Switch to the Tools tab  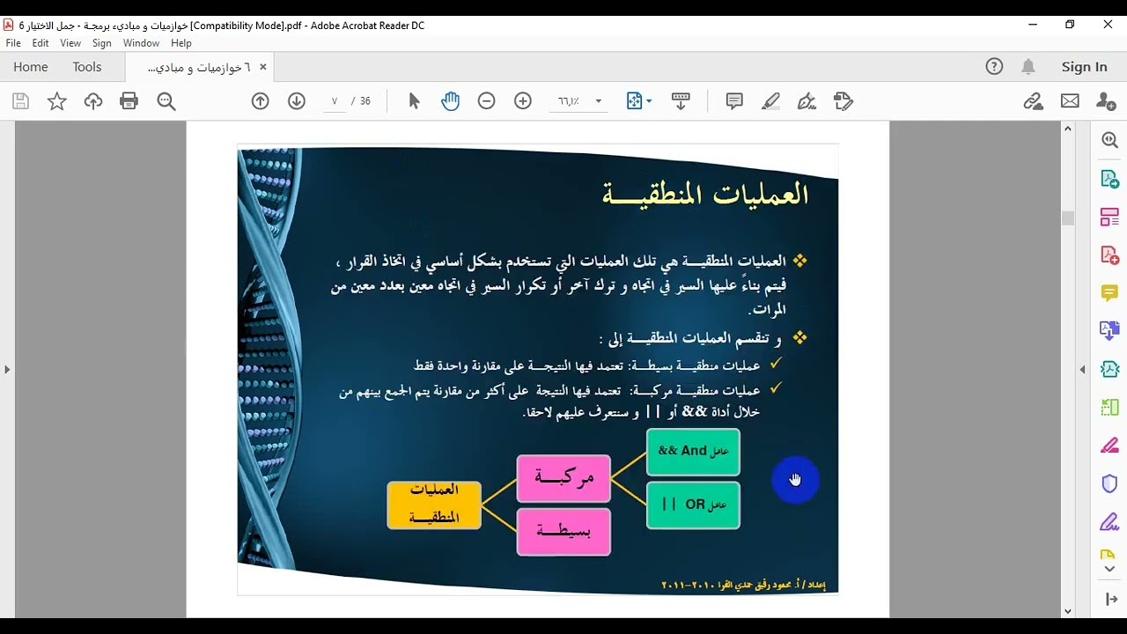pos(87,67)
